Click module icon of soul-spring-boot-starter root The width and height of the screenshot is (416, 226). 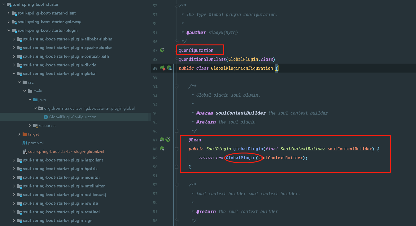point(9,5)
